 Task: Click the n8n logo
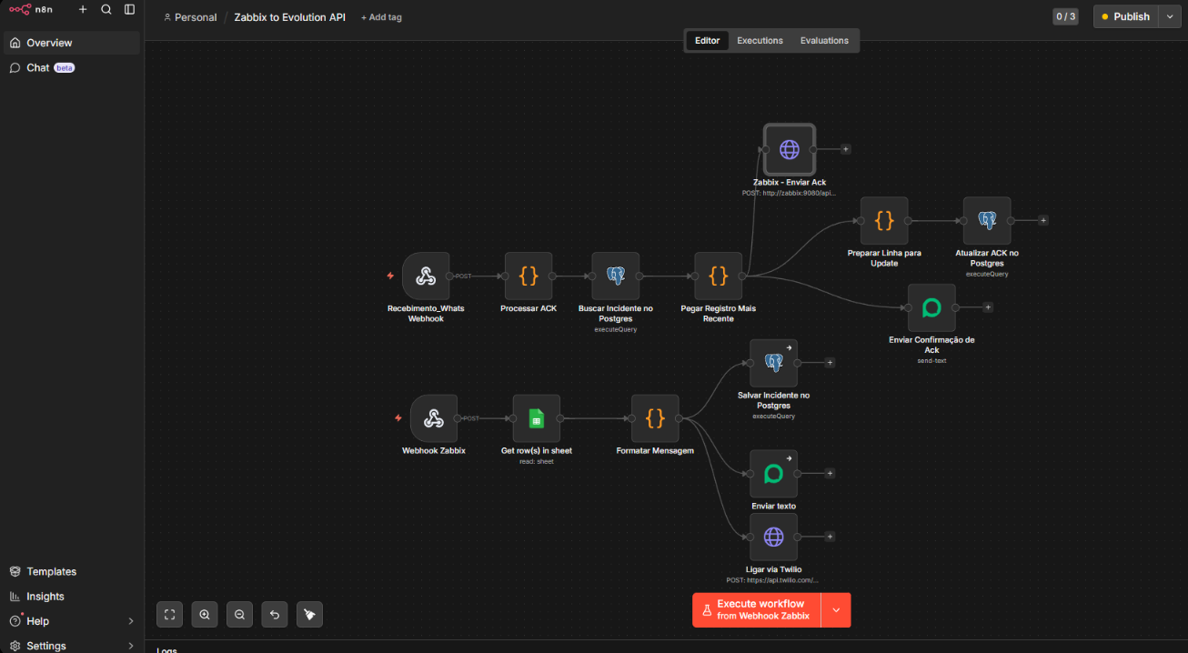(x=32, y=9)
